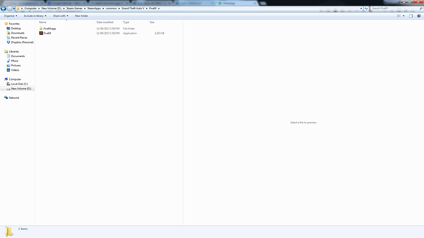Go to New Volume (D:) in the address breadcrumb
Screen dimensions: 424x238
(52, 9)
